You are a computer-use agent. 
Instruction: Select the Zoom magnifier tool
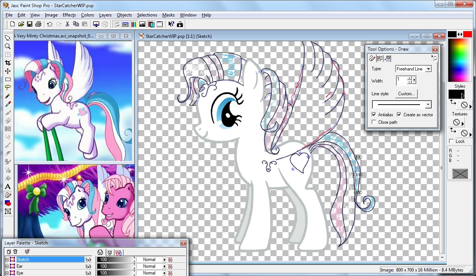pos(8,46)
